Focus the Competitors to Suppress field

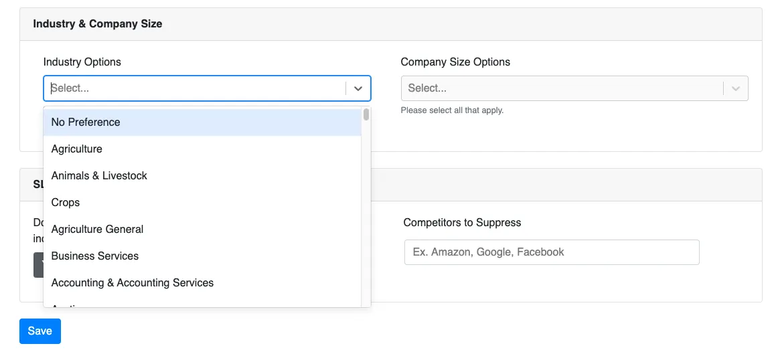tap(552, 252)
